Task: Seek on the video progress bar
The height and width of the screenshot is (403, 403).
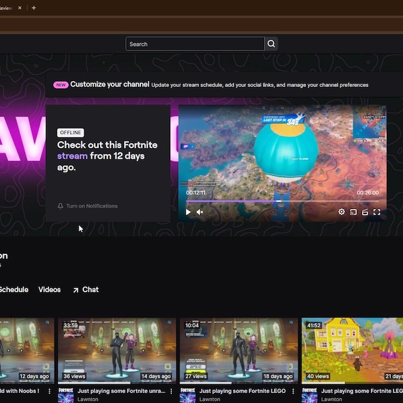Action: tap(282, 201)
